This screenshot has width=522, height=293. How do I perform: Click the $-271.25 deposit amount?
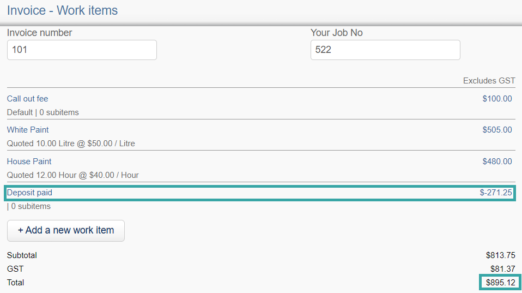point(496,193)
